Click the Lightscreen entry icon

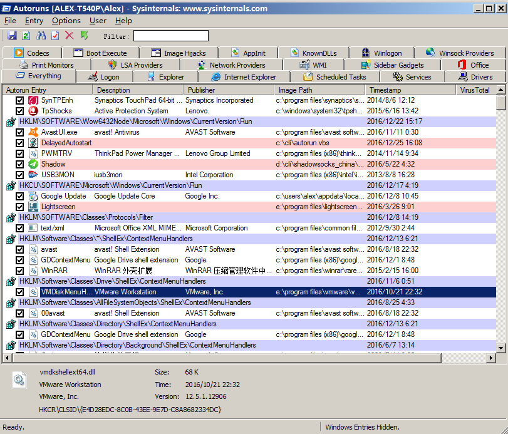point(33,207)
